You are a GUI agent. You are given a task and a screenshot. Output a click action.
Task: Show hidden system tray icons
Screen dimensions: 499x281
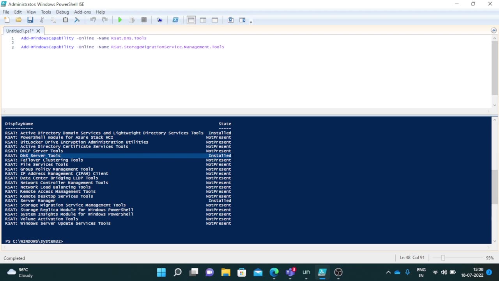[388, 272]
